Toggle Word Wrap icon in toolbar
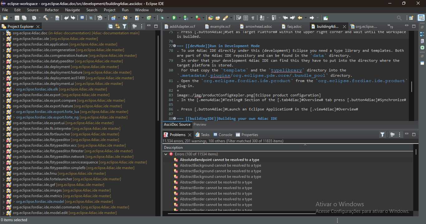Viewport: 426px width, 224px height. pos(239,18)
